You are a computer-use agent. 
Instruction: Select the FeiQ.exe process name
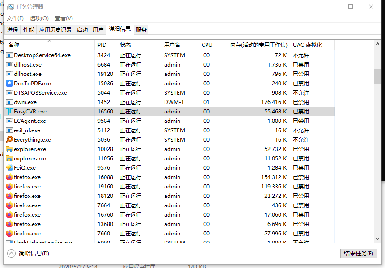tap(25, 167)
